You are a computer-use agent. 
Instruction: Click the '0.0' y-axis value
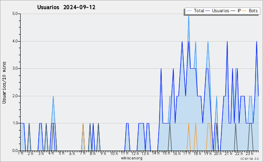[x=15, y=151]
